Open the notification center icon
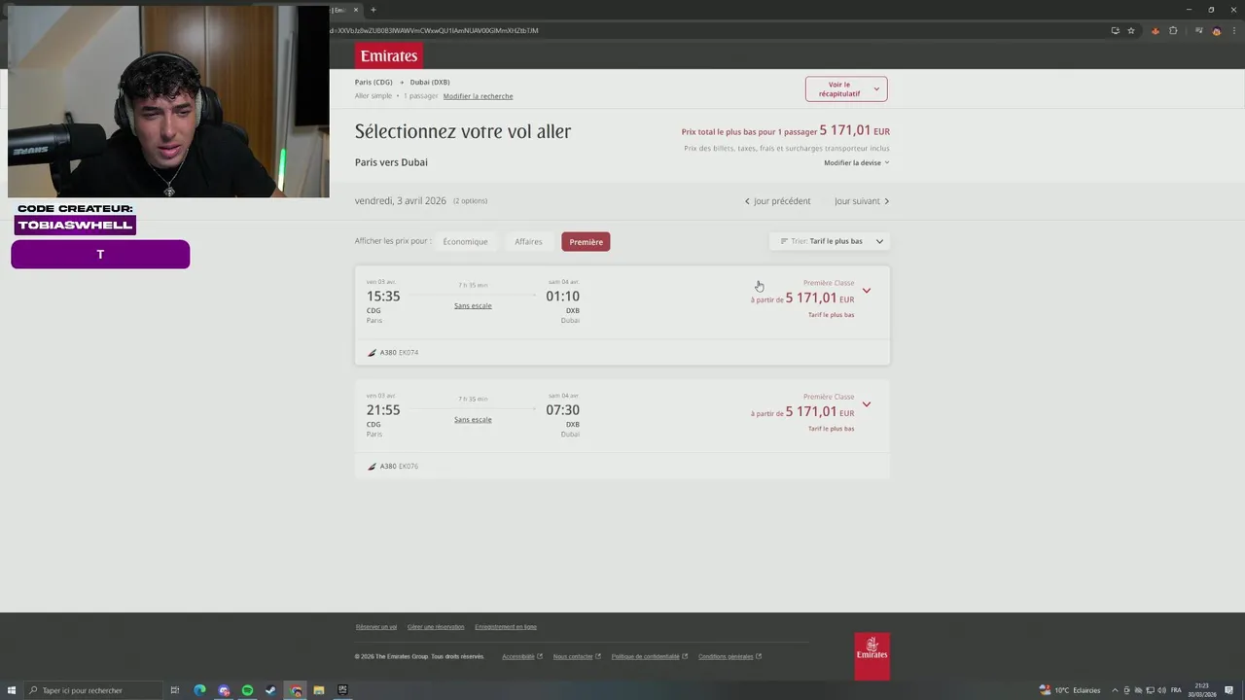 [1229, 690]
